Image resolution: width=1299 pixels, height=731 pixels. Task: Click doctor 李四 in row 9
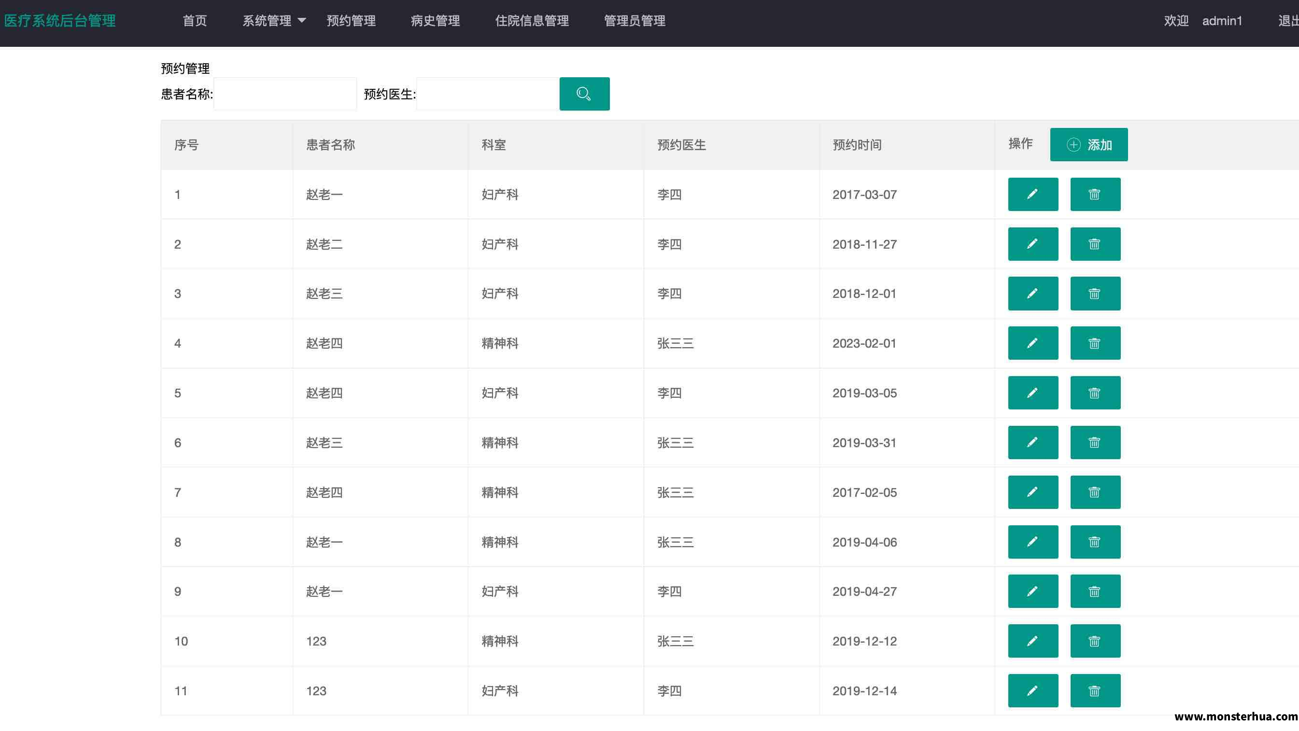(669, 591)
